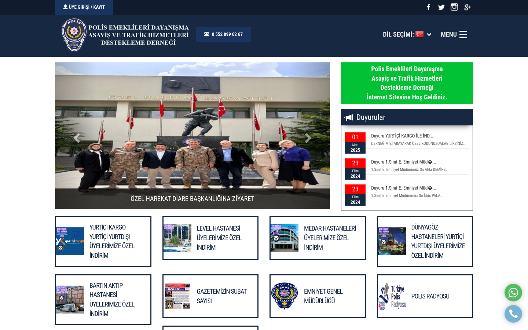Open YURTİÇİ KARGO üyelerimize özel indirim card
528x330 pixels.
point(103,241)
